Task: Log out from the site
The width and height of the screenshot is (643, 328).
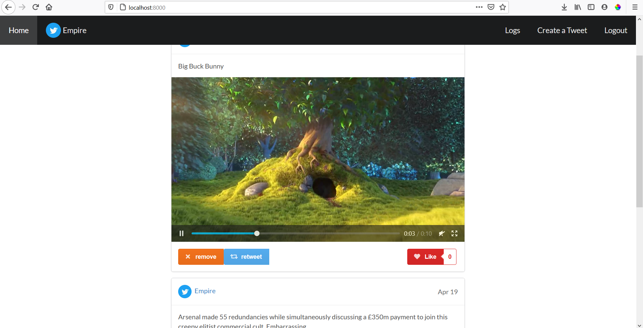Action: [616, 30]
